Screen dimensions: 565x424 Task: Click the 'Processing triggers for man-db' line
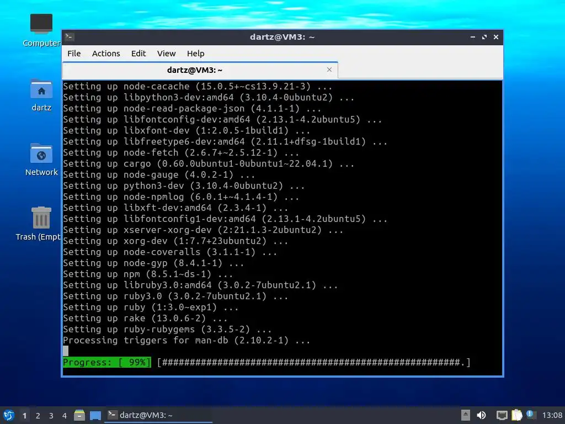coord(186,340)
